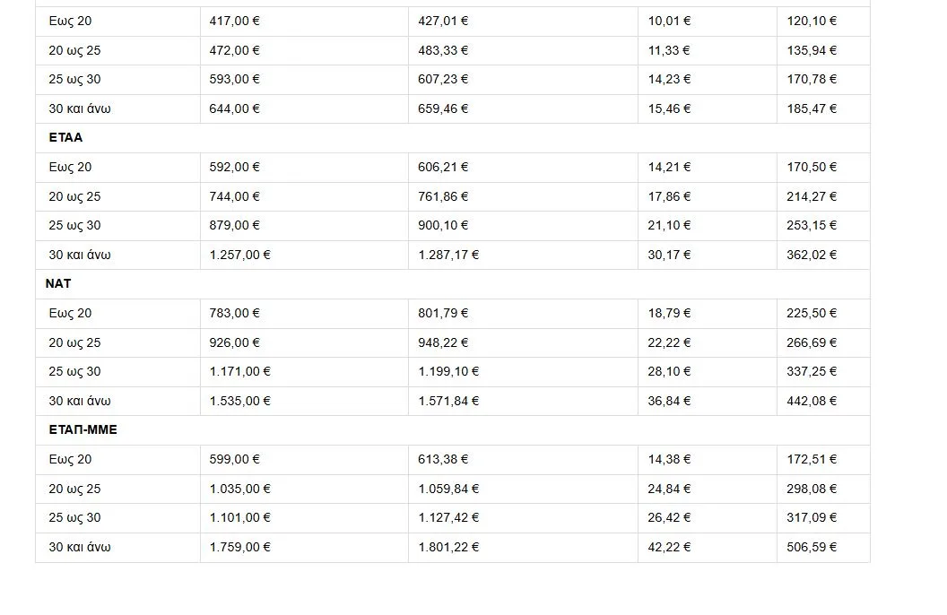Click the 417,00 € cell
This screenshot has height=615, width=947.
pyautogui.click(x=234, y=21)
